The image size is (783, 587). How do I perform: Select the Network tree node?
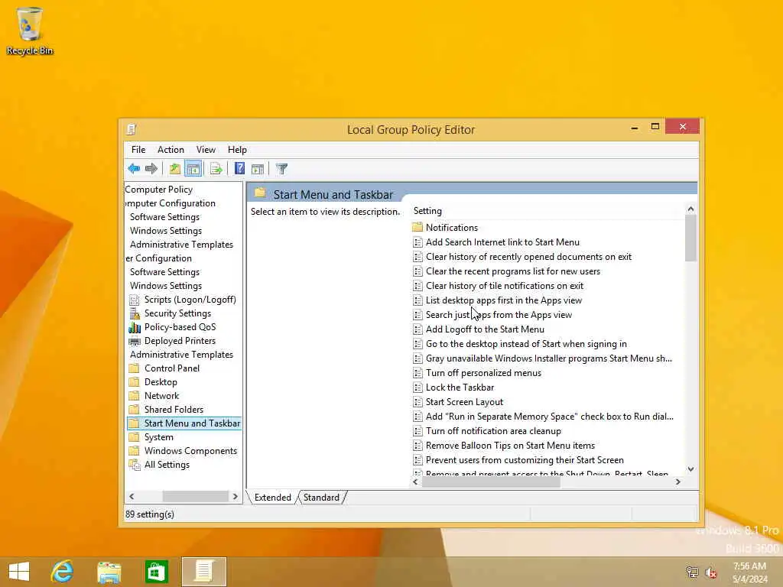[x=162, y=396]
